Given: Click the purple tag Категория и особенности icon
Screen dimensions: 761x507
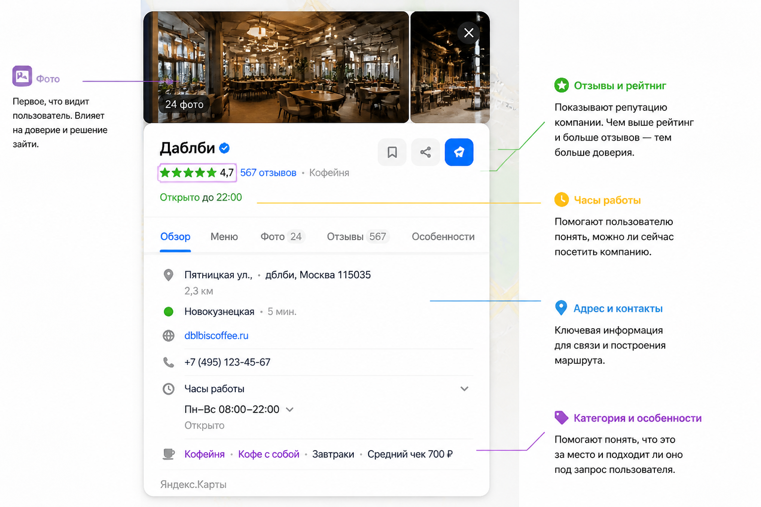Looking at the screenshot, I should click(561, 417).
